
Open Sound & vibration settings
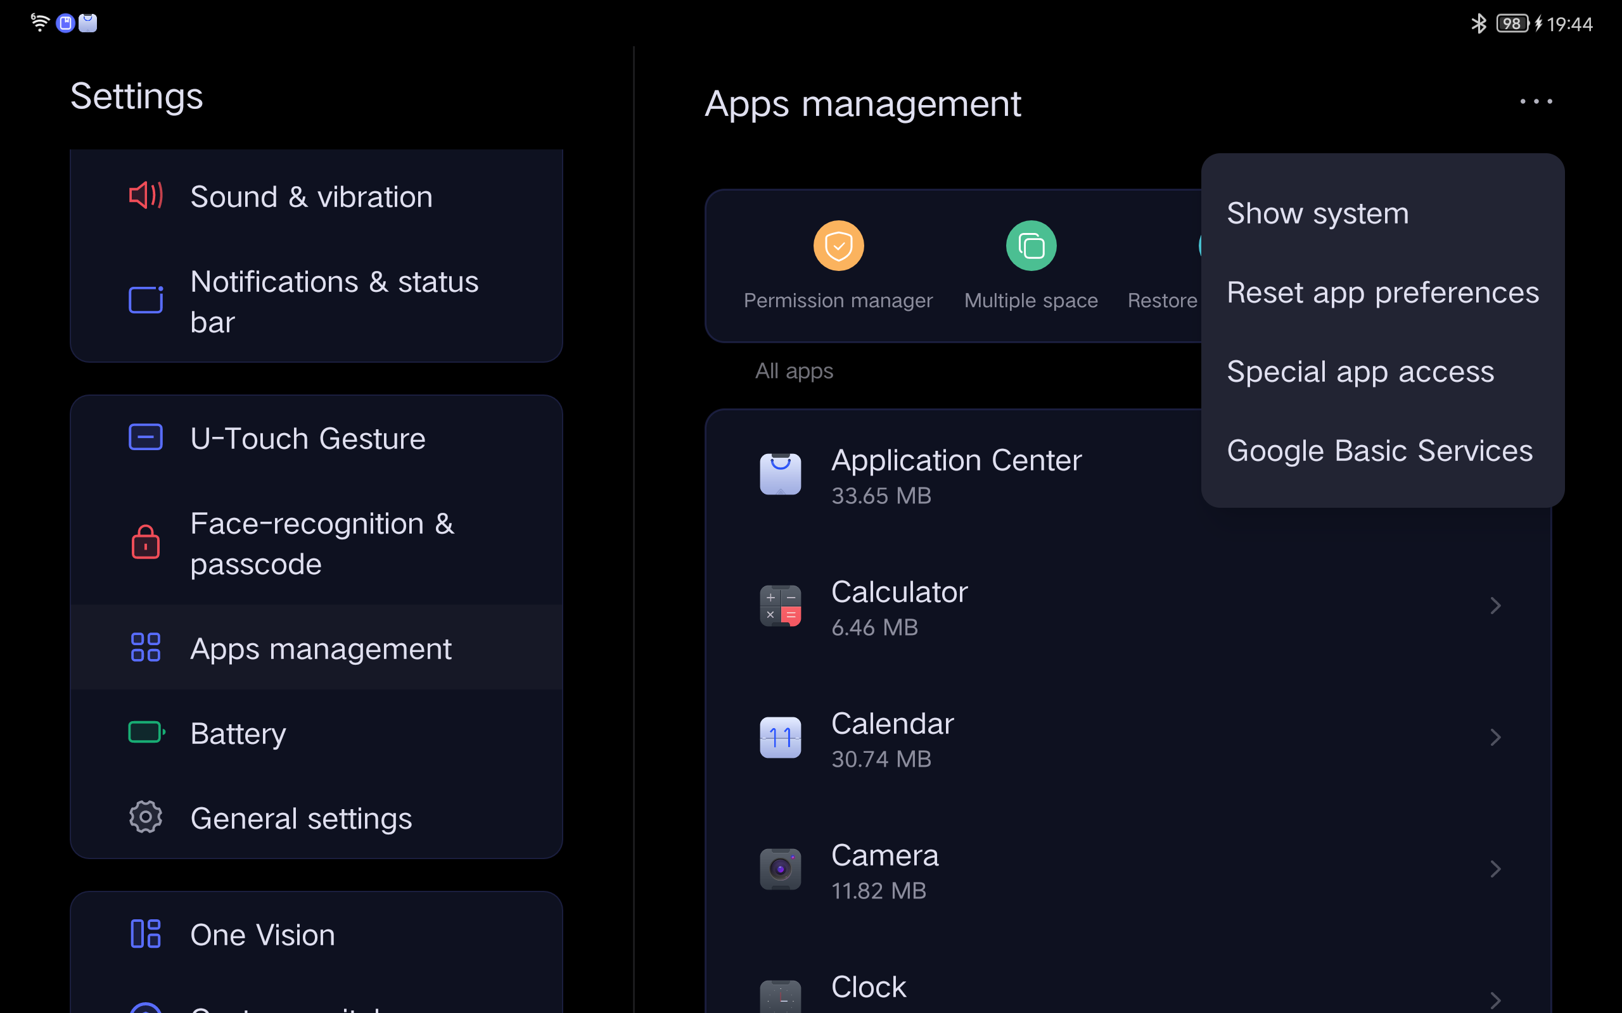312,197
